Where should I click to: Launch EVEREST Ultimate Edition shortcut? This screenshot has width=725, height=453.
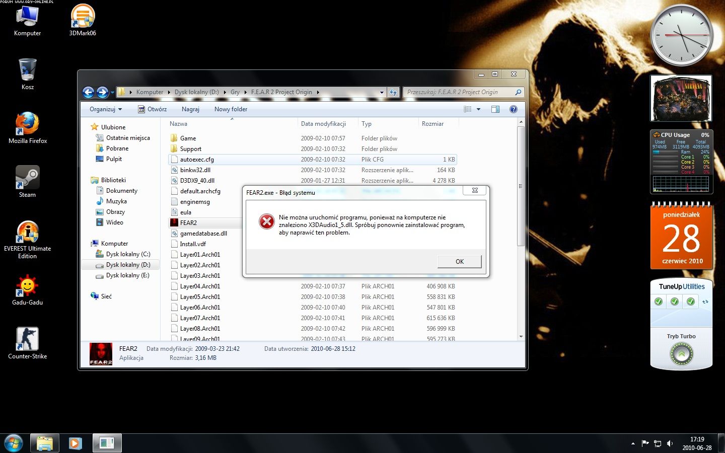[27, 240]
